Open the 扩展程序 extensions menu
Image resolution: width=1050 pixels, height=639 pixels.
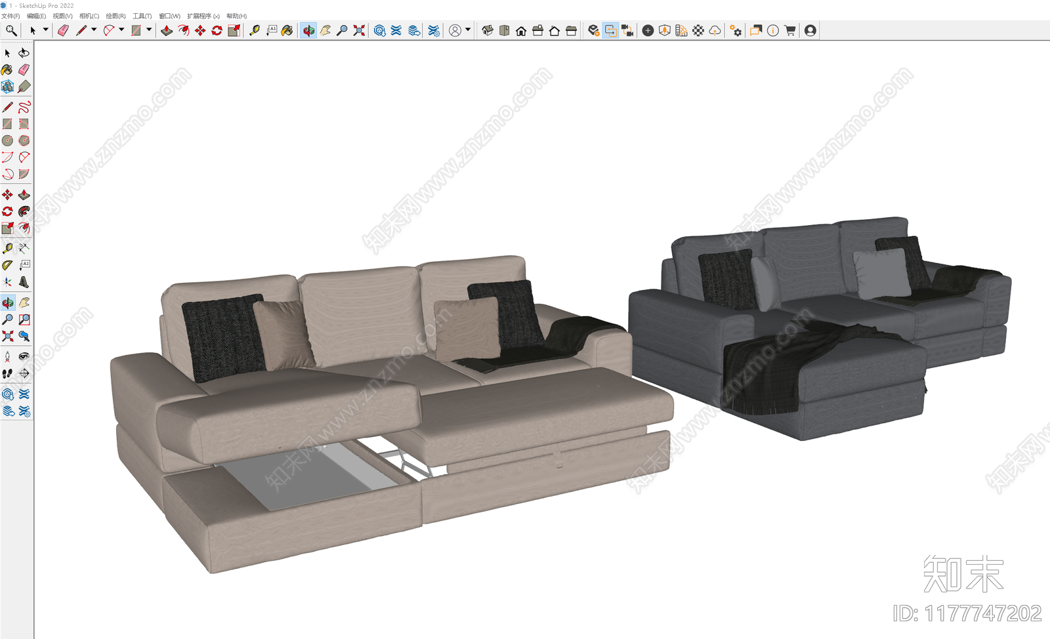tap(203, 16)
